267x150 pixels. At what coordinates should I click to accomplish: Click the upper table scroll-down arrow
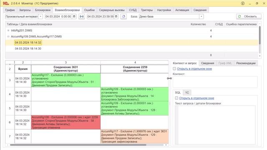[x=259, y=56]
